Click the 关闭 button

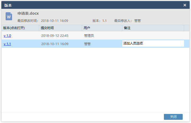click(x=173, y=117)
